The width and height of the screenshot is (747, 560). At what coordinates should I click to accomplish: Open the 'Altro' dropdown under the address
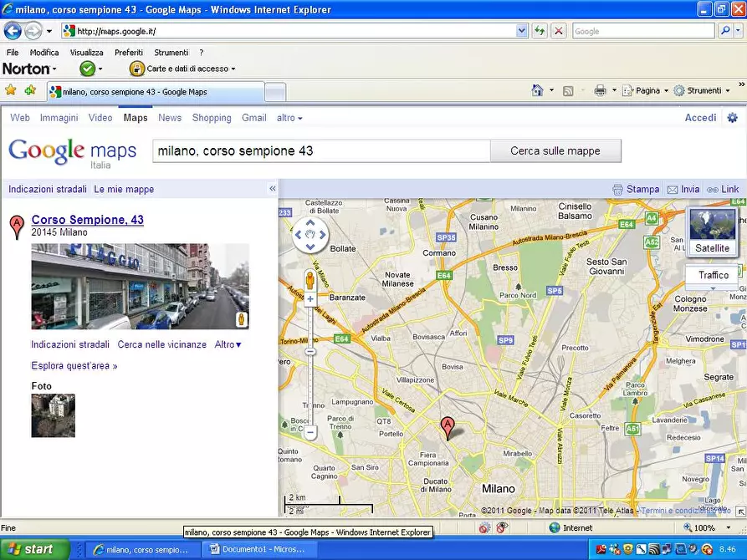tap(228, 344)
